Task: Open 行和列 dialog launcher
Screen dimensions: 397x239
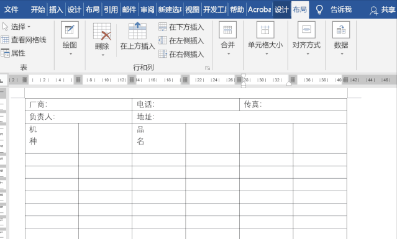Action: tap(208, 68)
